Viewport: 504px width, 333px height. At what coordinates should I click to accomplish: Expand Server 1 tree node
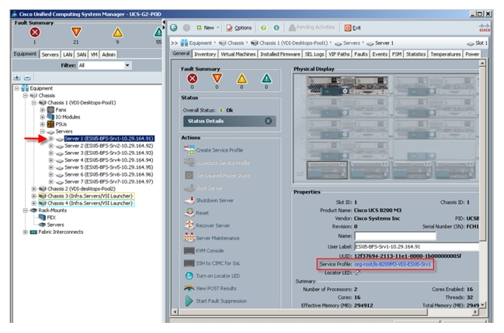(x=50, y=139)
